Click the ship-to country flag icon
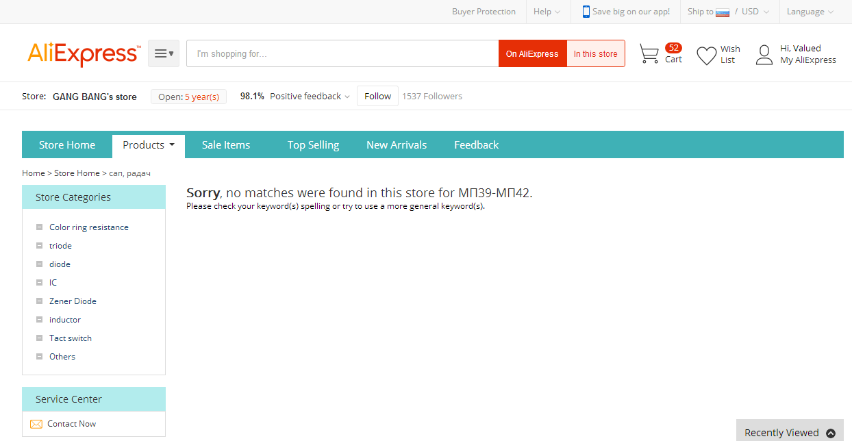 (723, 12)
